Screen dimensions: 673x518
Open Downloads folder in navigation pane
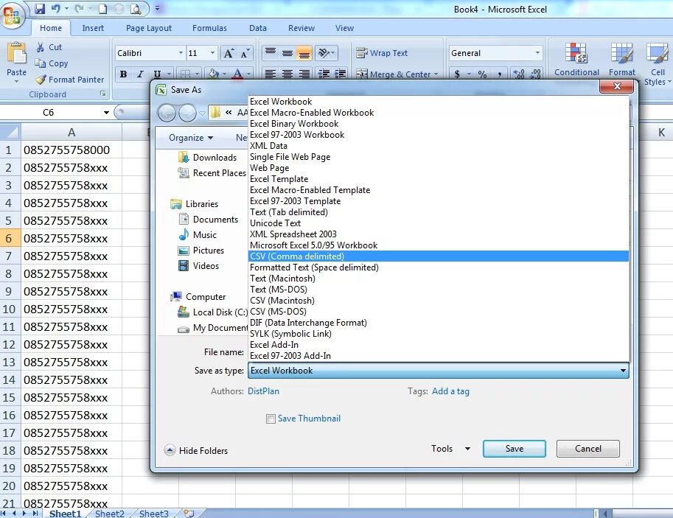(208, 158)
